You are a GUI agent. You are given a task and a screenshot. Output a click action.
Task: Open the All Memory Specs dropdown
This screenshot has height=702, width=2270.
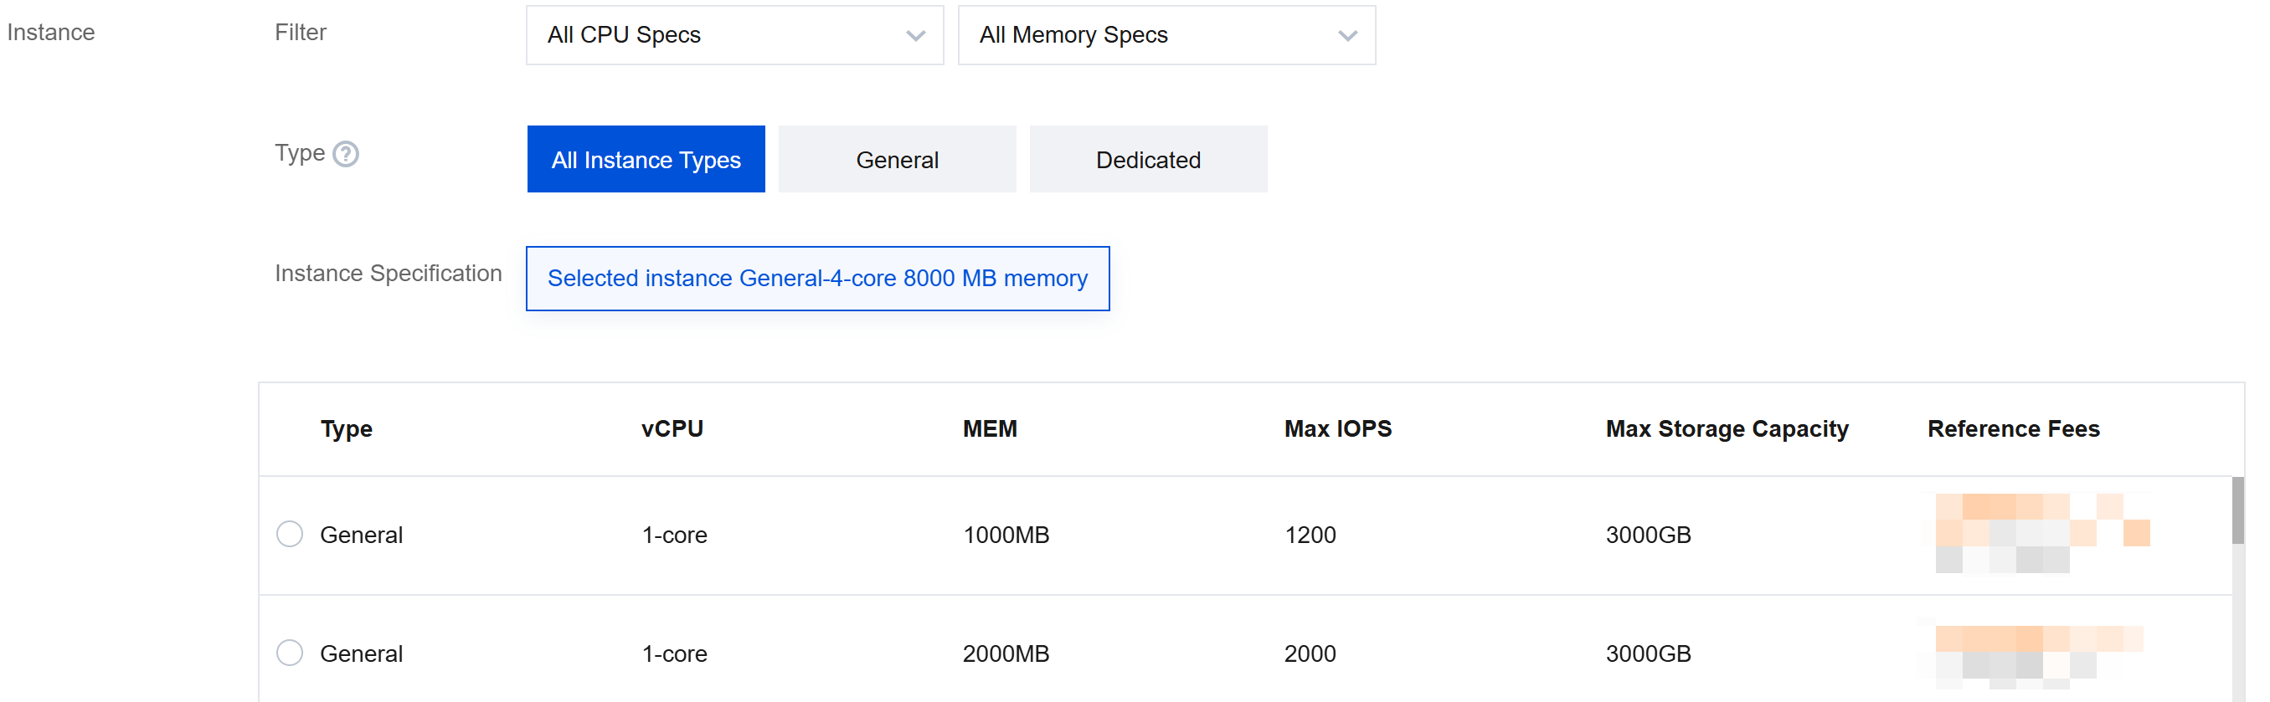pyautogui.click(x=1165, y=35)
